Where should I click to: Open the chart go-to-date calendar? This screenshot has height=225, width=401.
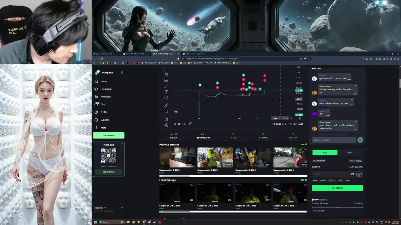(190, 124)
